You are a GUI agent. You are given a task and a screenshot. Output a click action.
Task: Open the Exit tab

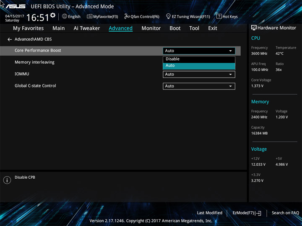pos(213,28)
